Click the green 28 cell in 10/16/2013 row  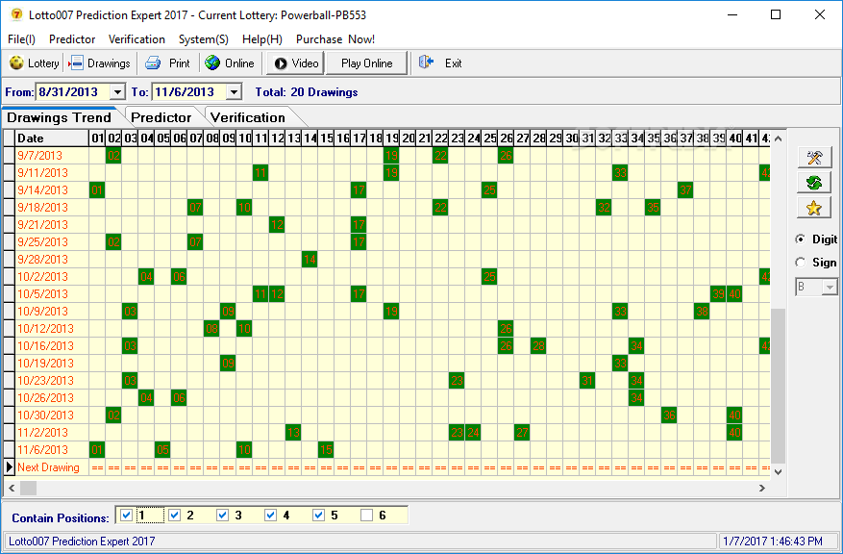click(538, 346)
